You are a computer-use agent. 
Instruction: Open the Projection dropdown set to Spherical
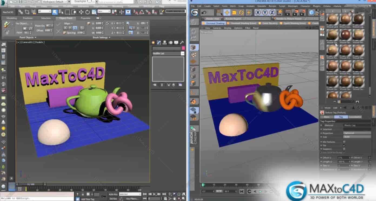(x=357, y=133)
